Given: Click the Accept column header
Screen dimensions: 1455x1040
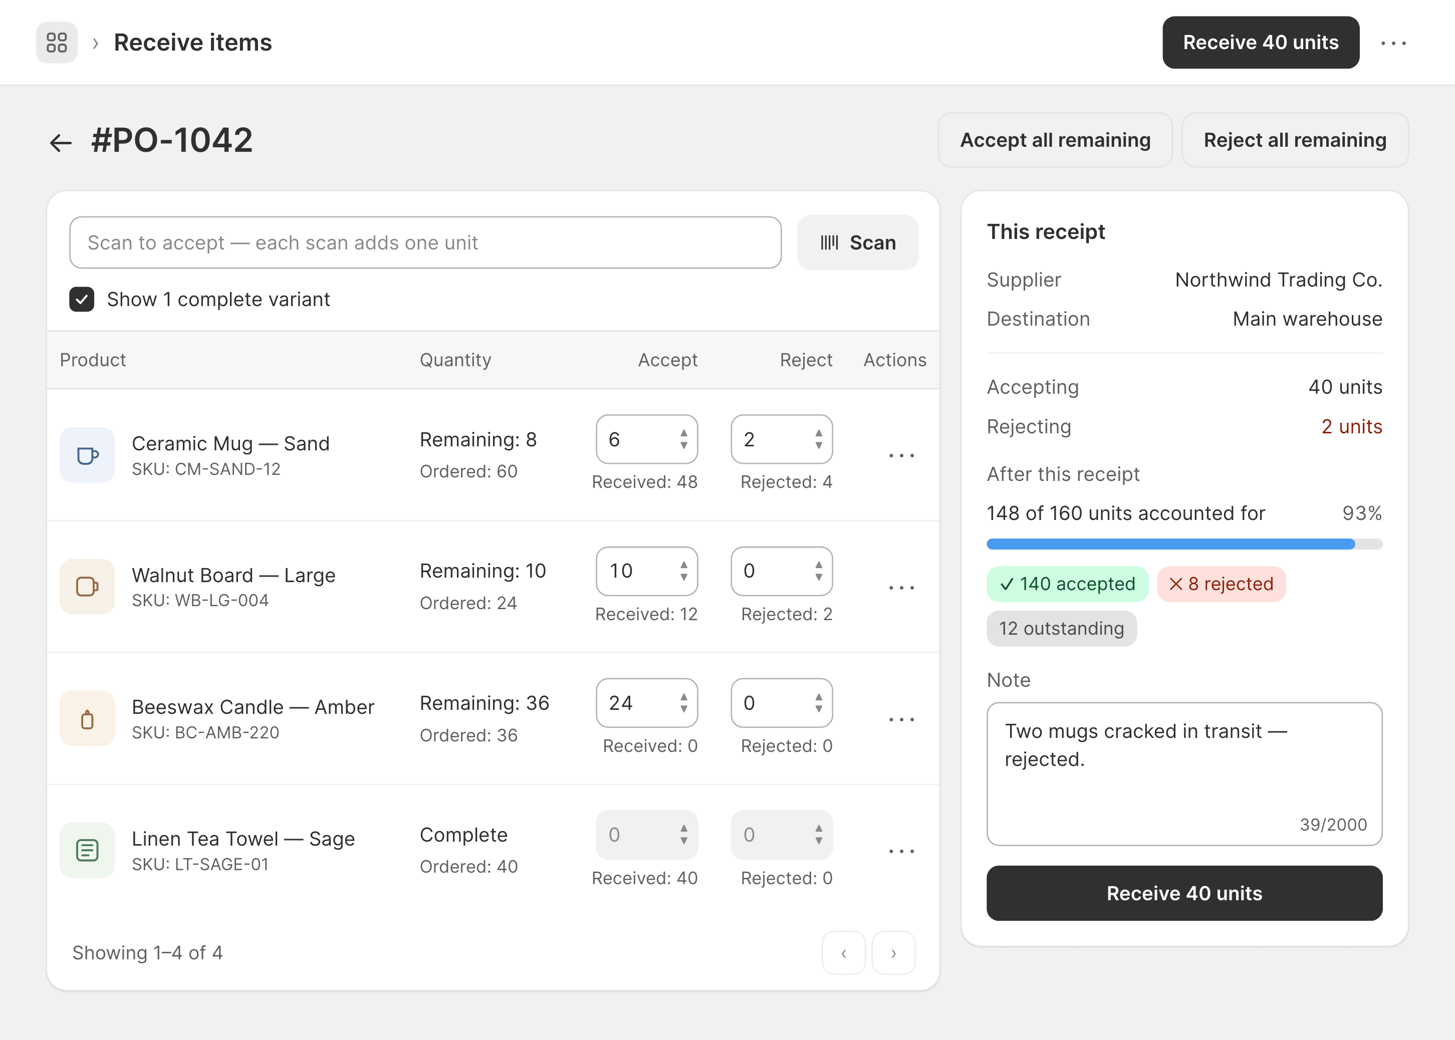Looking at the screenshot, I should pos(667,360).
